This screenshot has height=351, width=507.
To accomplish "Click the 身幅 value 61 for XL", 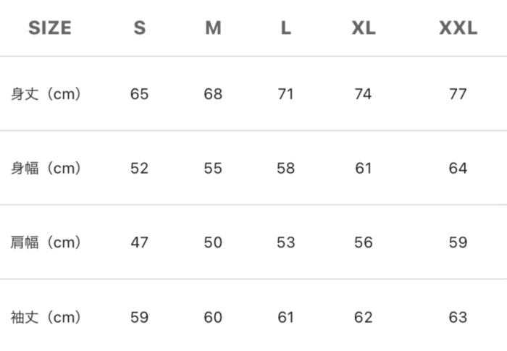I will [x=364, y=168].
